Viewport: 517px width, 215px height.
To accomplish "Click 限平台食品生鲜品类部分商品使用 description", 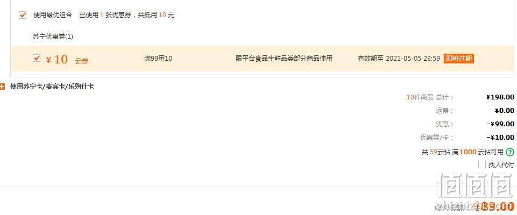I will [284, 59].
